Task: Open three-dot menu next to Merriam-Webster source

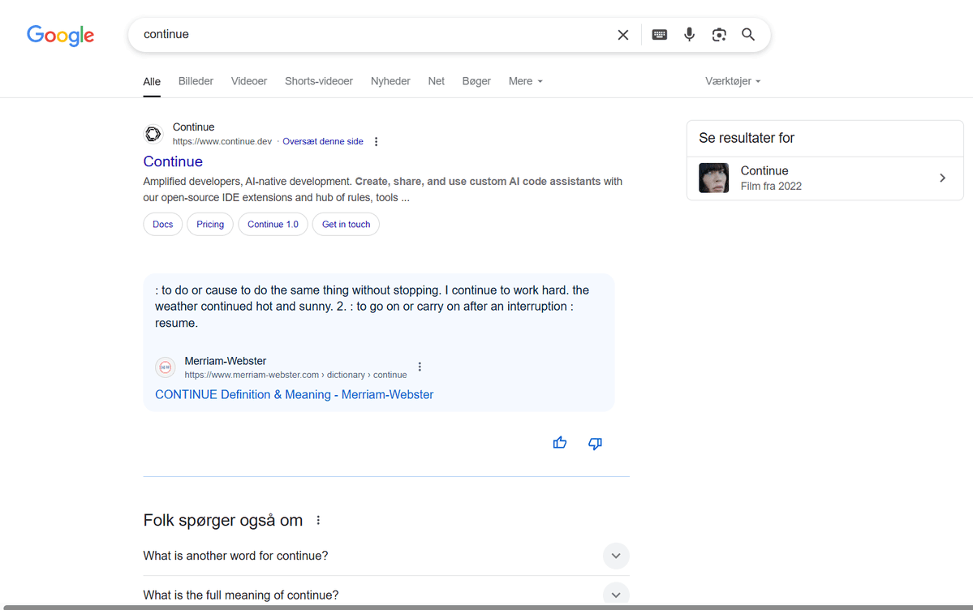Action: (420, 367)
